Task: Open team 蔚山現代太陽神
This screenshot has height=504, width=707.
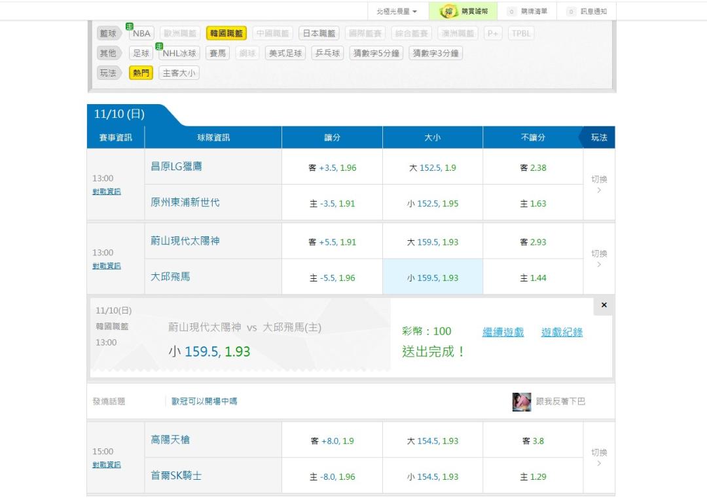Action: point(185,241)
